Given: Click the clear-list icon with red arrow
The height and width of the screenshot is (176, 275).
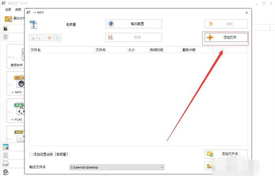Looking at the screenshot, I should pos(41,38).
